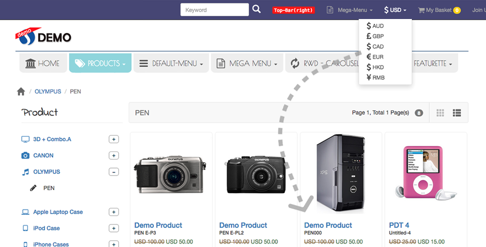Switch to grid view

coord(440,113)
